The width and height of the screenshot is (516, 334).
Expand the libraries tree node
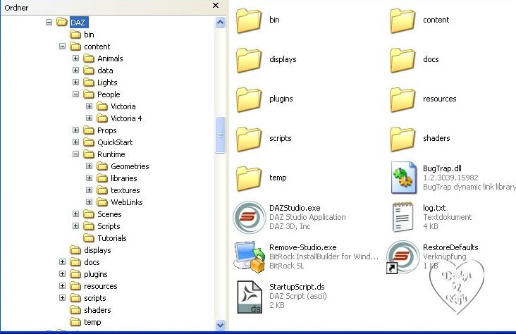(90, 178)
